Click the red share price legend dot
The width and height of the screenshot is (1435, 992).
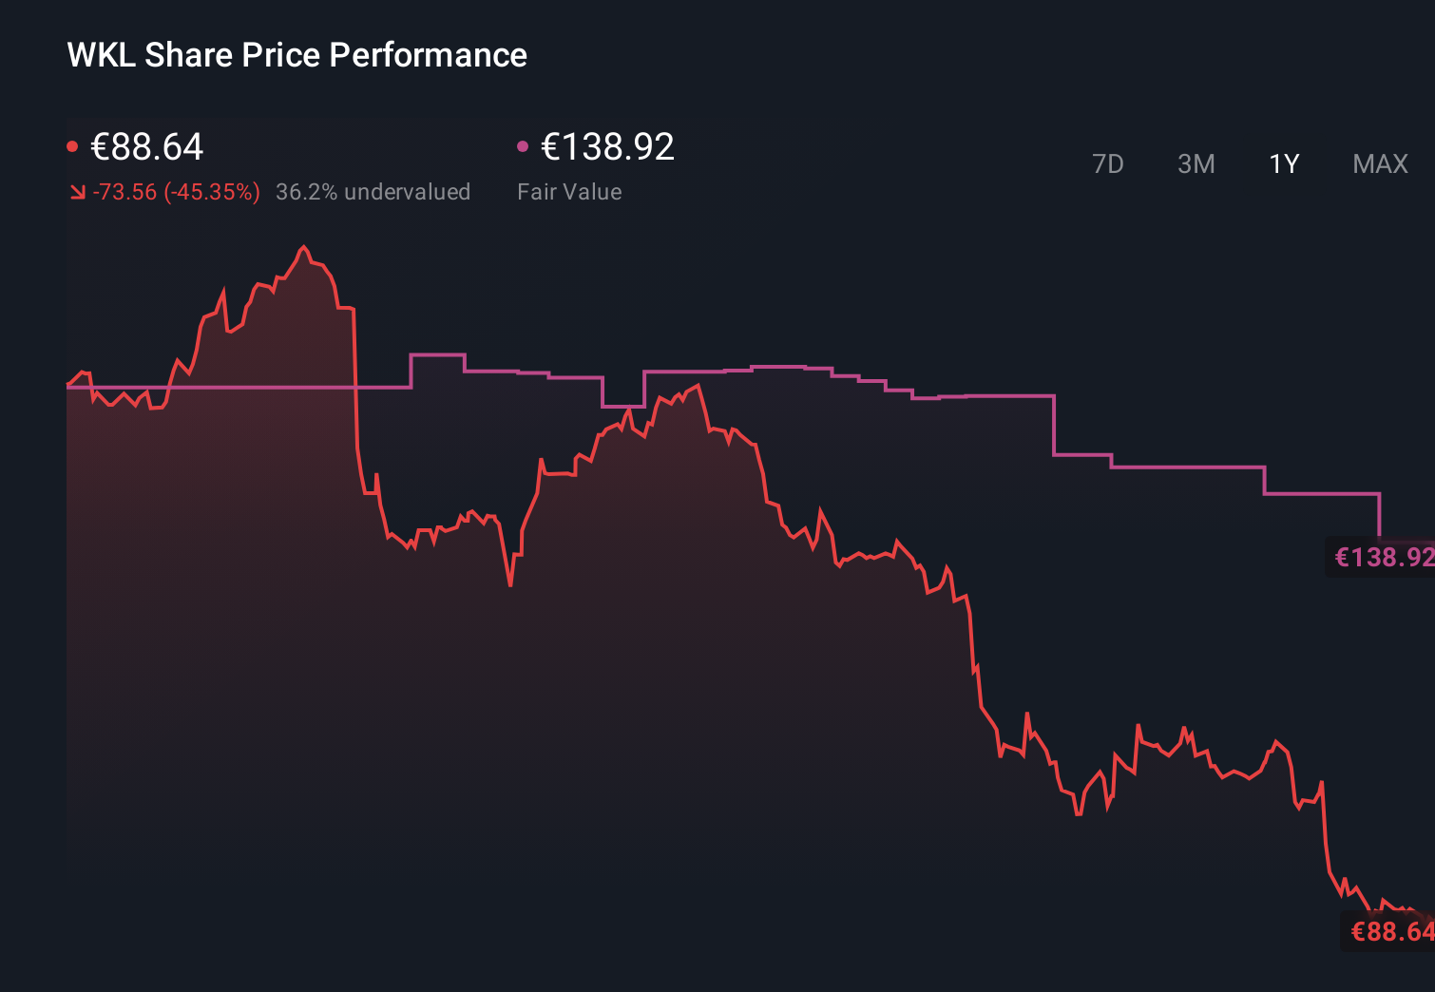click(x=72, y=144)
